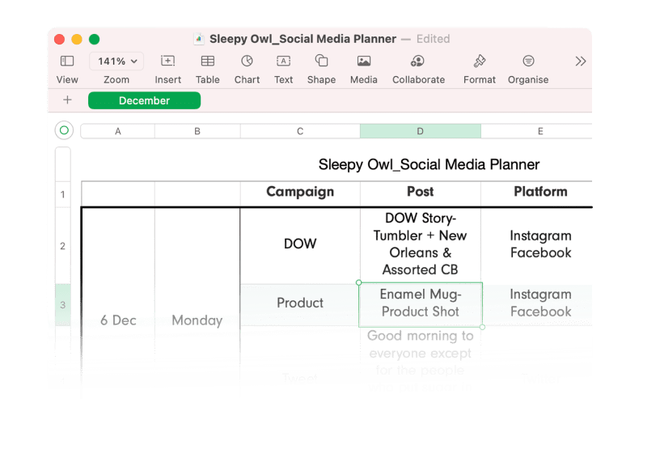Screen dimensions: 660x458
Task: Click the table select-all circle handle
Action: [x=64, y=130]
